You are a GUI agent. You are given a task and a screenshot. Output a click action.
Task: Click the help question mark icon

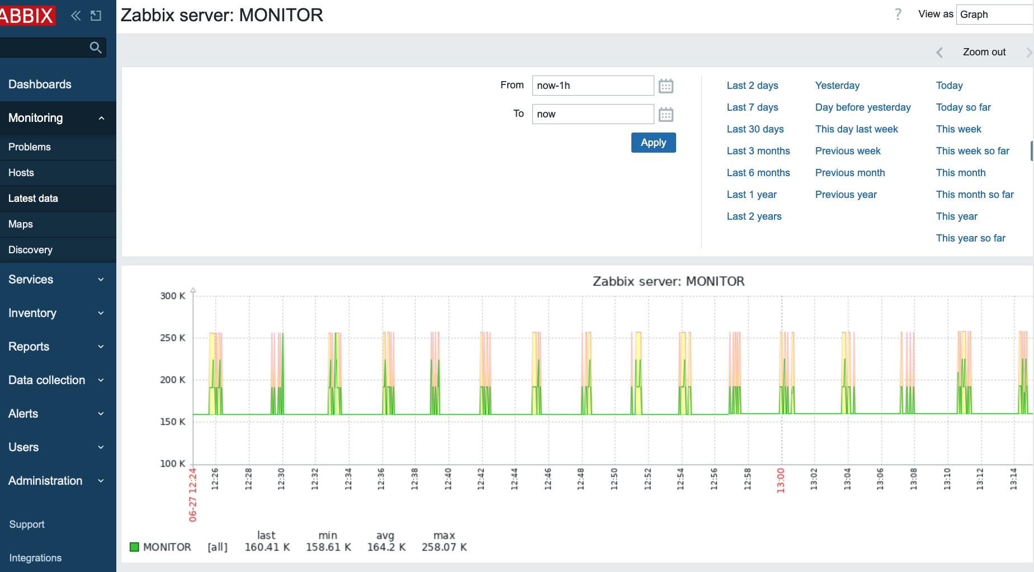898,15
